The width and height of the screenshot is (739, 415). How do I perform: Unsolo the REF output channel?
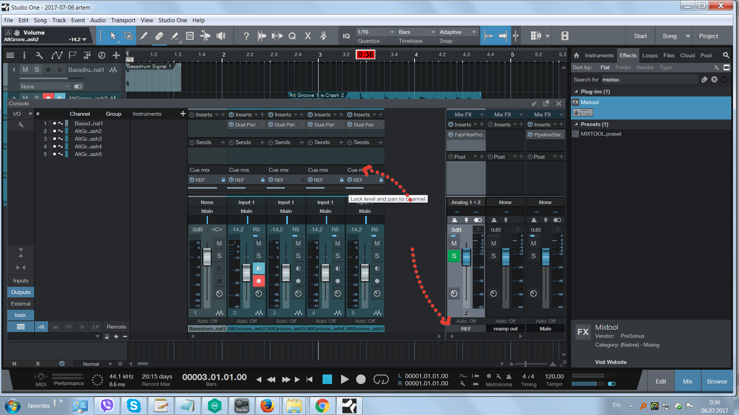pos(454,256)
